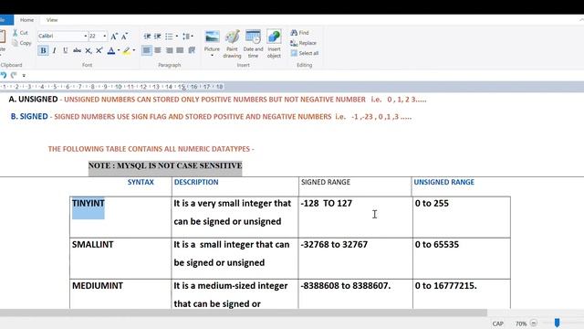
Task: Click Replace in the Editing group
Action: [x=303, y=43]
